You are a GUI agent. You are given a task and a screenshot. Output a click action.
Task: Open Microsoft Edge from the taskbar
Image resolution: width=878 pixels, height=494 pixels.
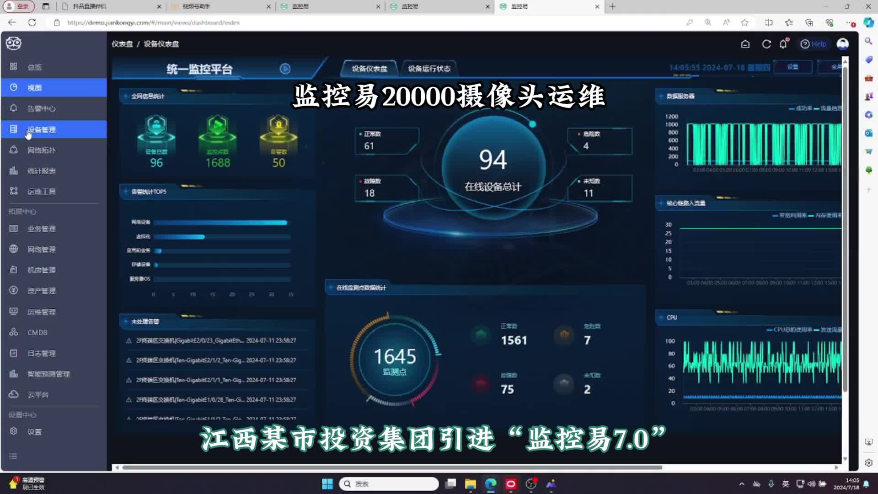[491, 483]
